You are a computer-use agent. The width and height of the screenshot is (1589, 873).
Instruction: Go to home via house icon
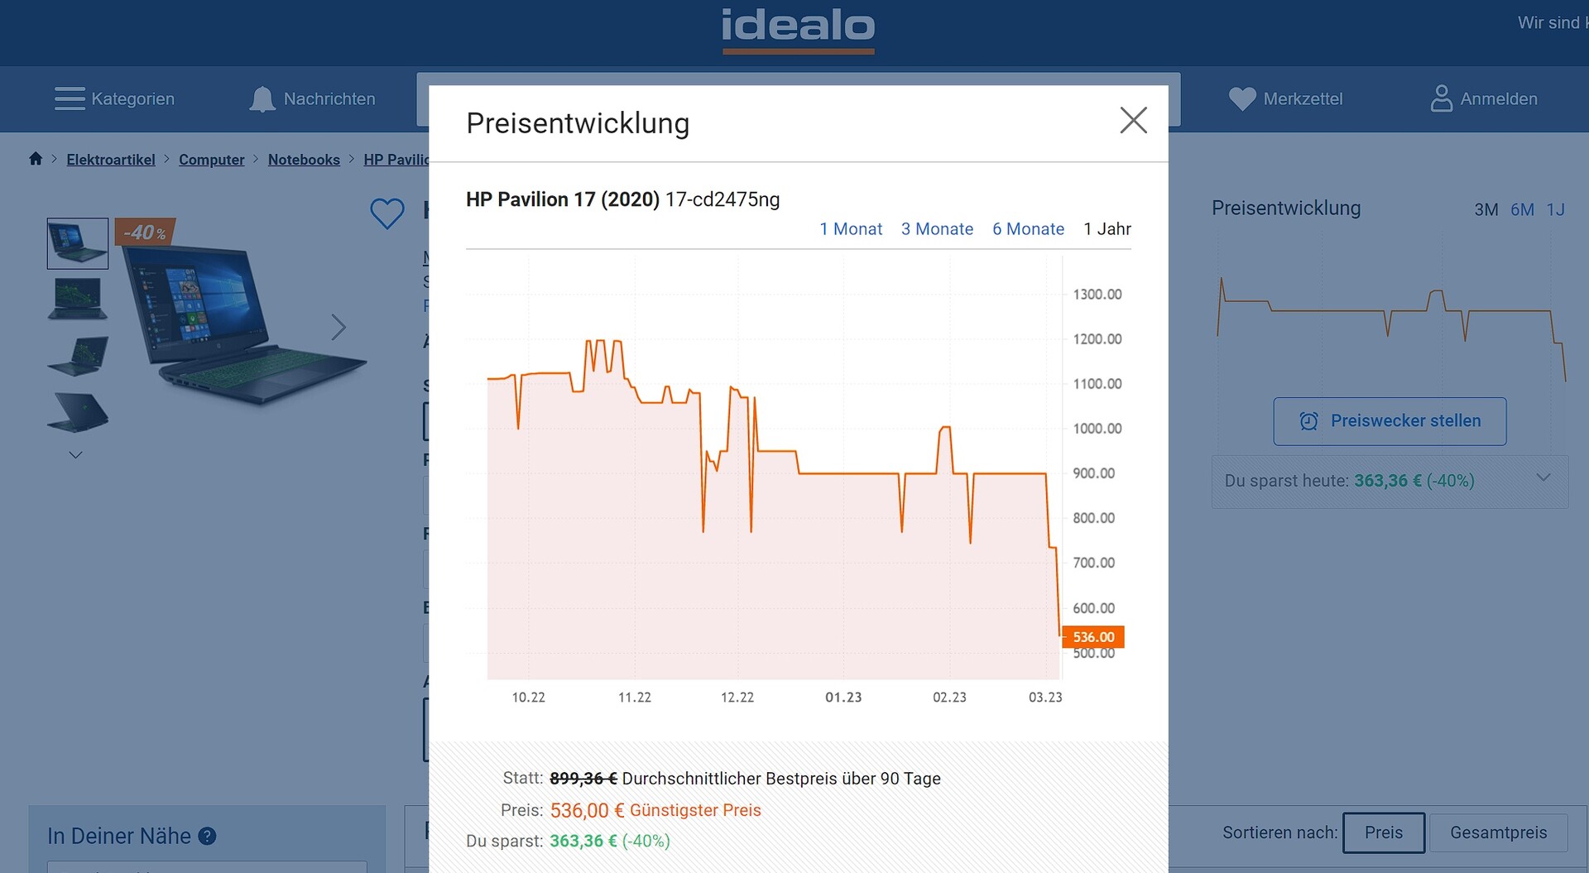coord(36,159)
